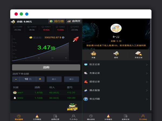The width and height of the screenshot is (162, 121).
Task: Open the round history entry showing 25.04x
Action: (18, 28)
